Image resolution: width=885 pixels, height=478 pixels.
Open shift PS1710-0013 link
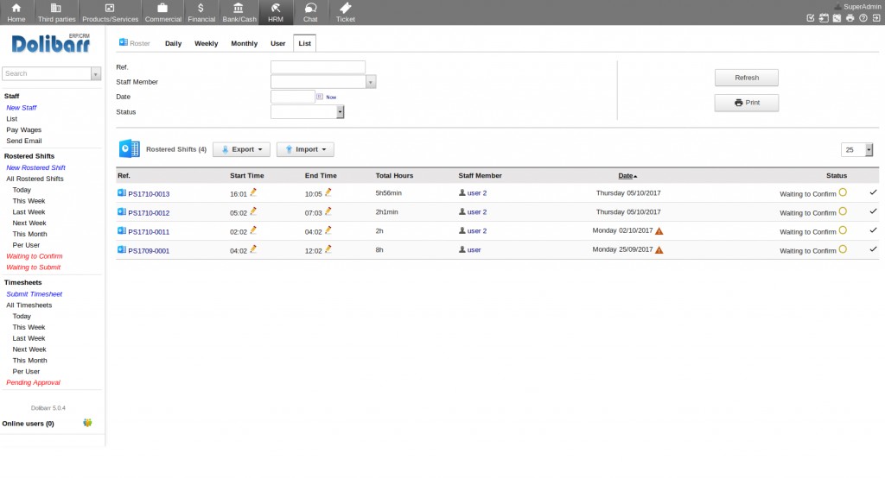149,194
